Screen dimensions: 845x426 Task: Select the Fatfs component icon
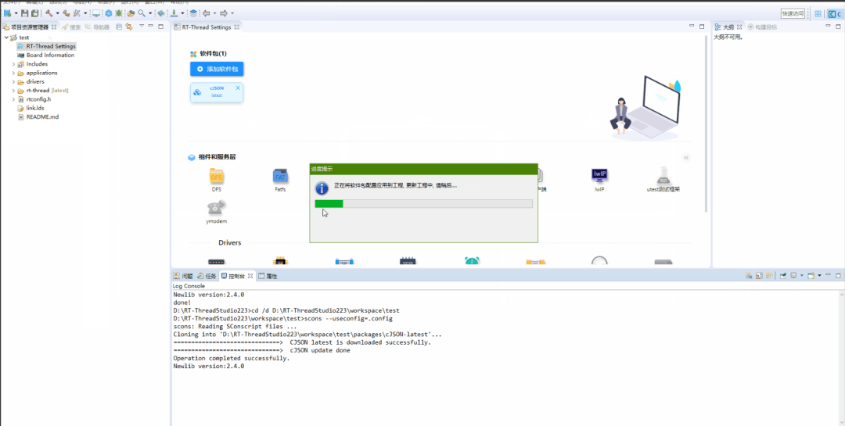280,177
